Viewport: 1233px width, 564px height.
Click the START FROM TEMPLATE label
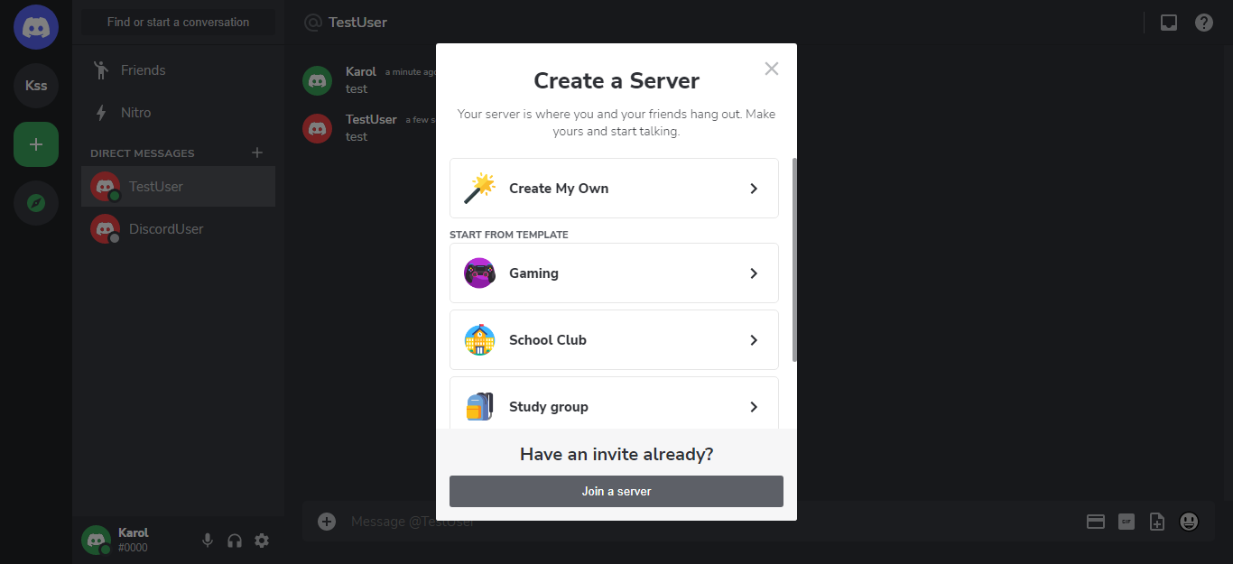pyautogui.click(x=509, y=235)
